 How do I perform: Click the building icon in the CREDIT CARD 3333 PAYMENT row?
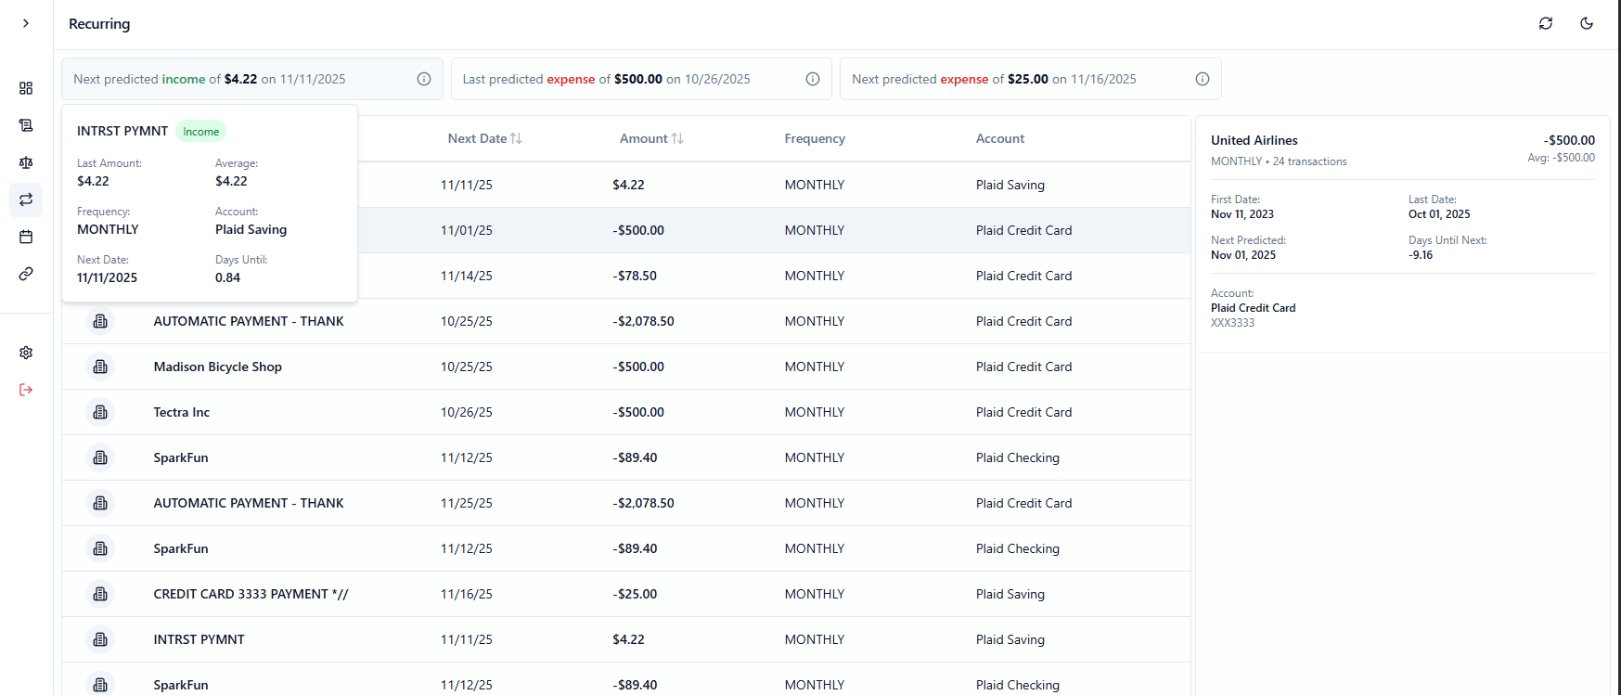point(100,594)
